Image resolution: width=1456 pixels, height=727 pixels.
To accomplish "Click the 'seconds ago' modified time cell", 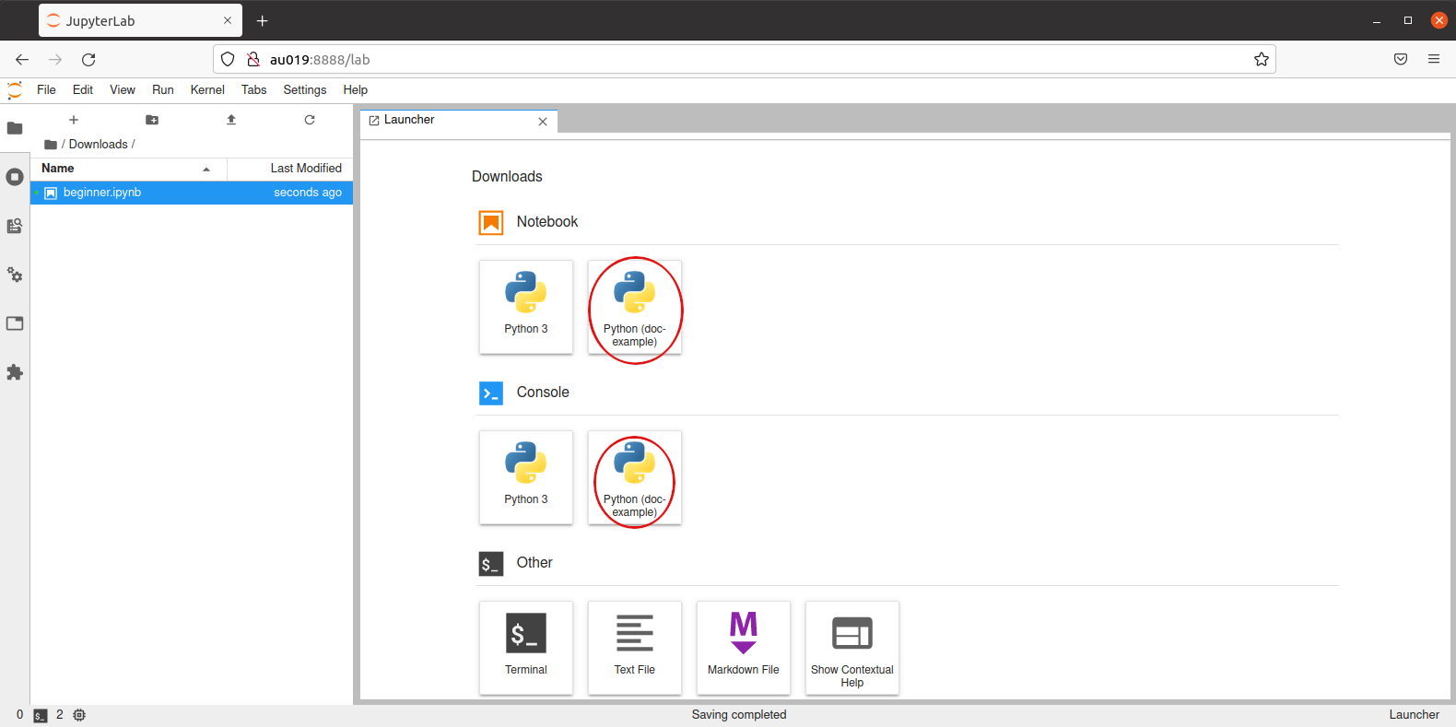I will point(308,193).
